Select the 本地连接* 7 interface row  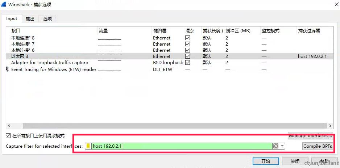170,44
